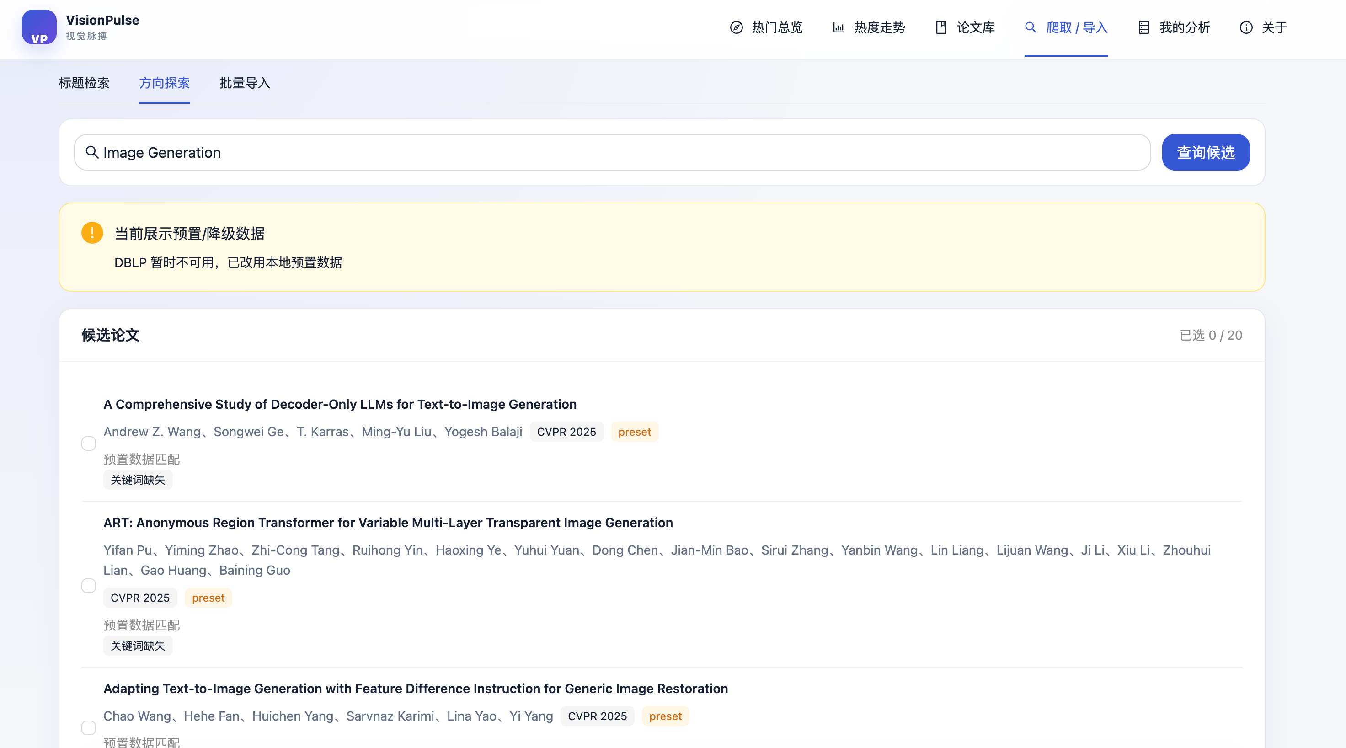The image size is (1346, 748).
Task: Click the 查询候选 button
Action: (1206, 152)
